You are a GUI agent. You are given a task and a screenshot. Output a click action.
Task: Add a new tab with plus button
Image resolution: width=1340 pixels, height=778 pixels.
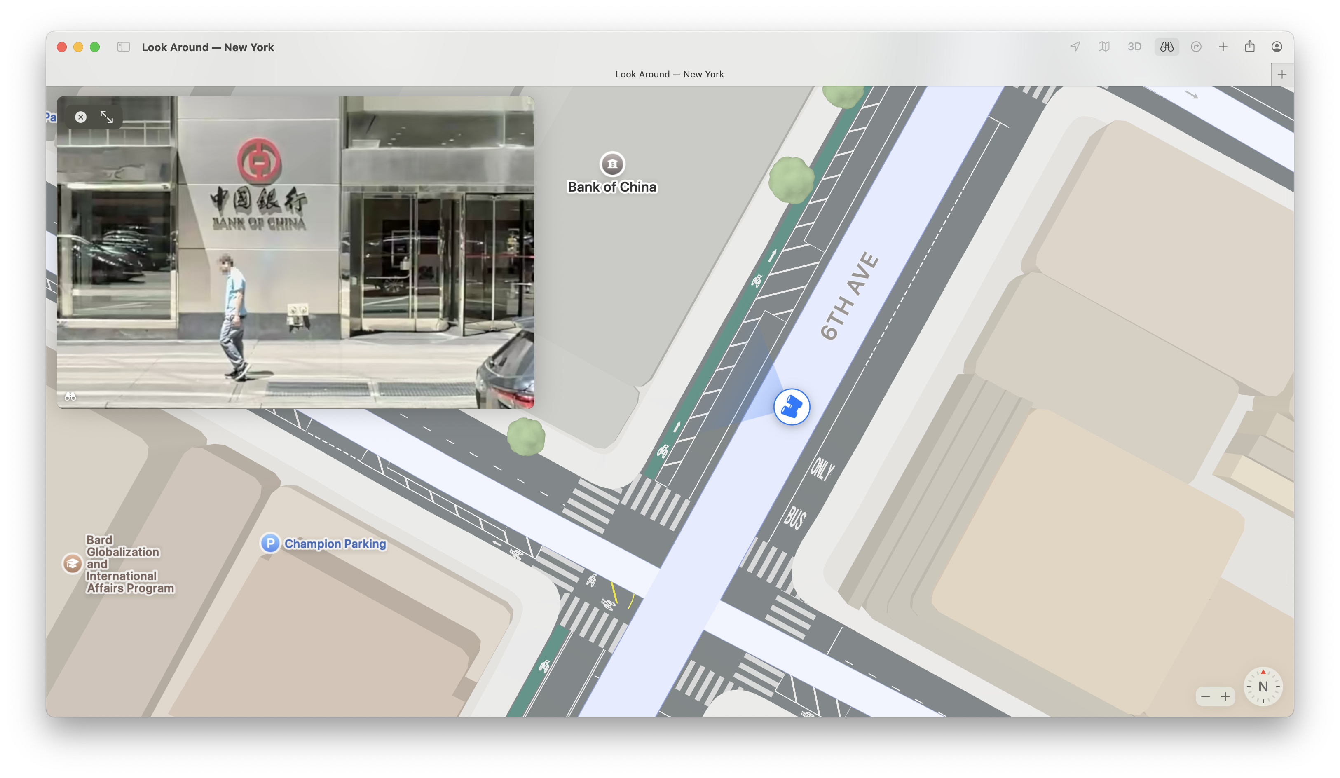[1282, 75]
